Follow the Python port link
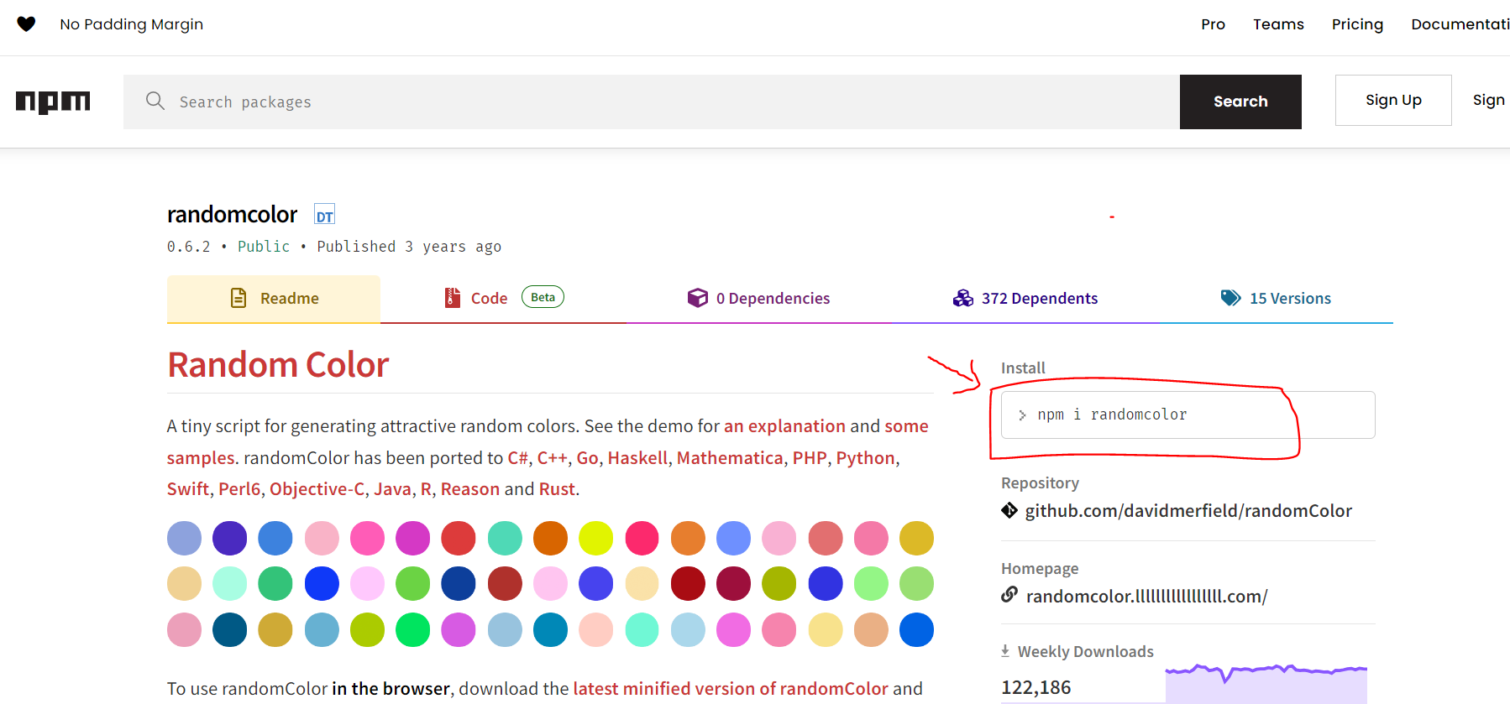1510x704 pixels. [x=865, y=458]
